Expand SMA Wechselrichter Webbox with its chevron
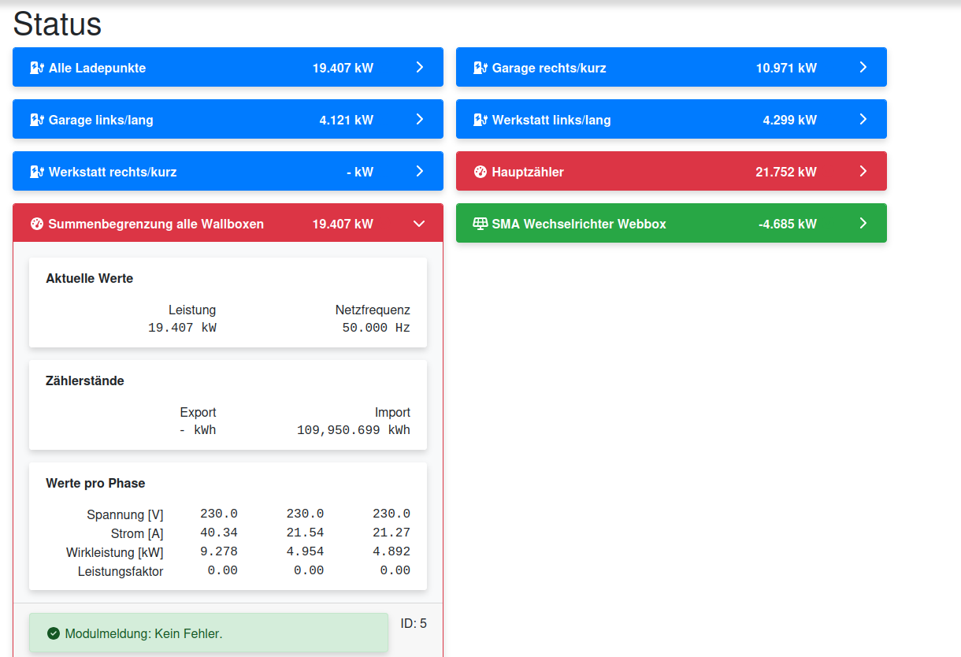Image resolution: width=961 pixels, height=657 pixels. (863, 224)
